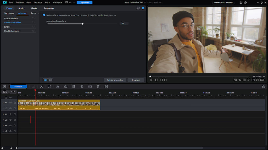Delete selected clip with trash icon
This screenshot has width=268, height=150.
point(98,86)
